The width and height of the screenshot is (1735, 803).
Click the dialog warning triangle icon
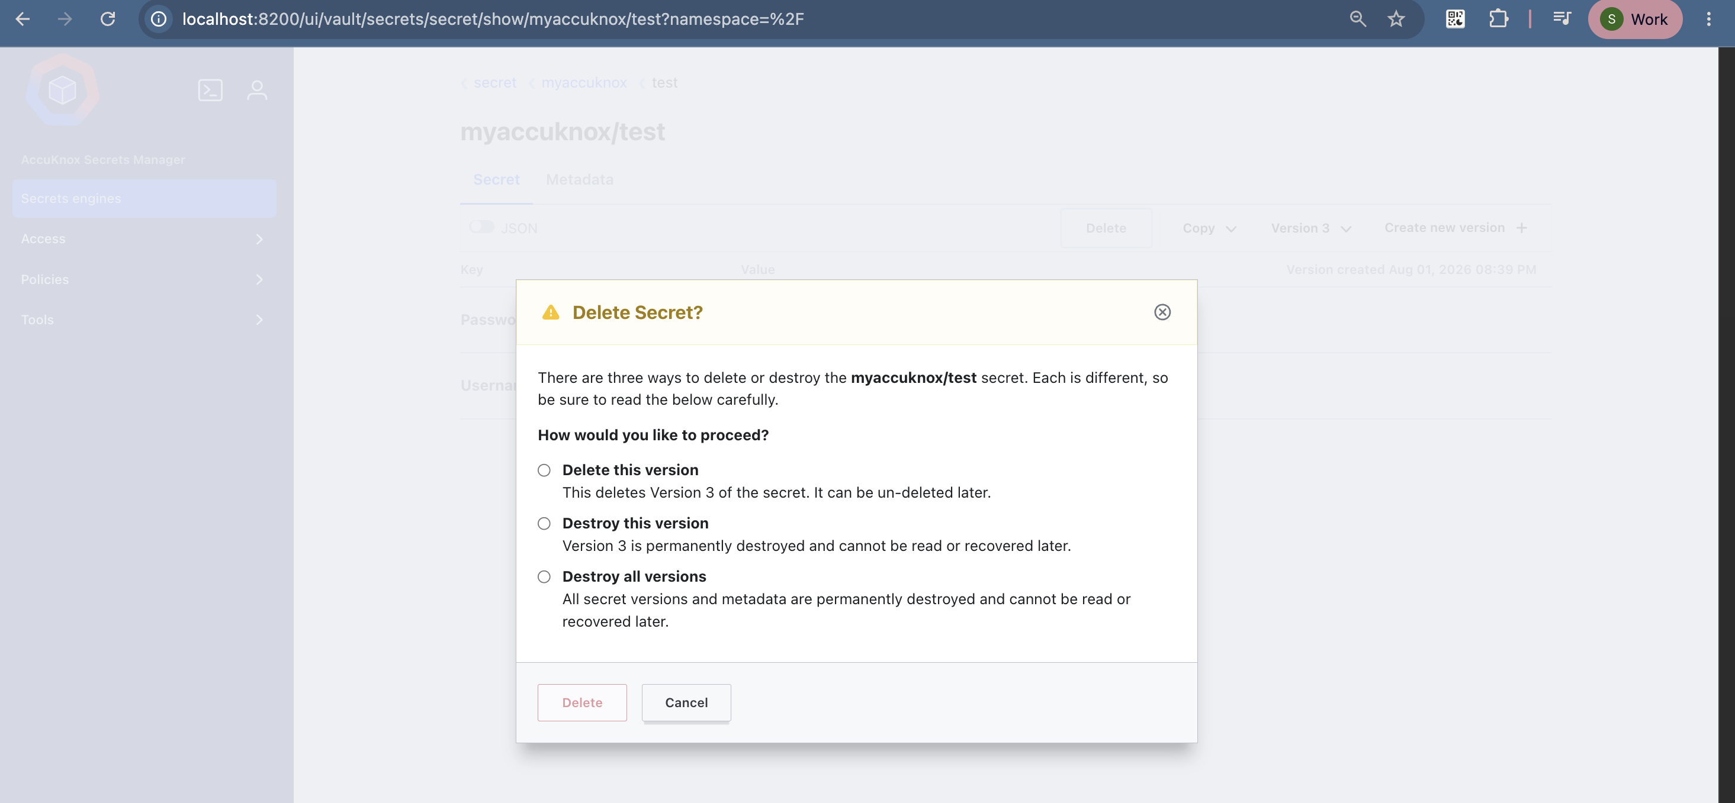[x=551, y=312]
